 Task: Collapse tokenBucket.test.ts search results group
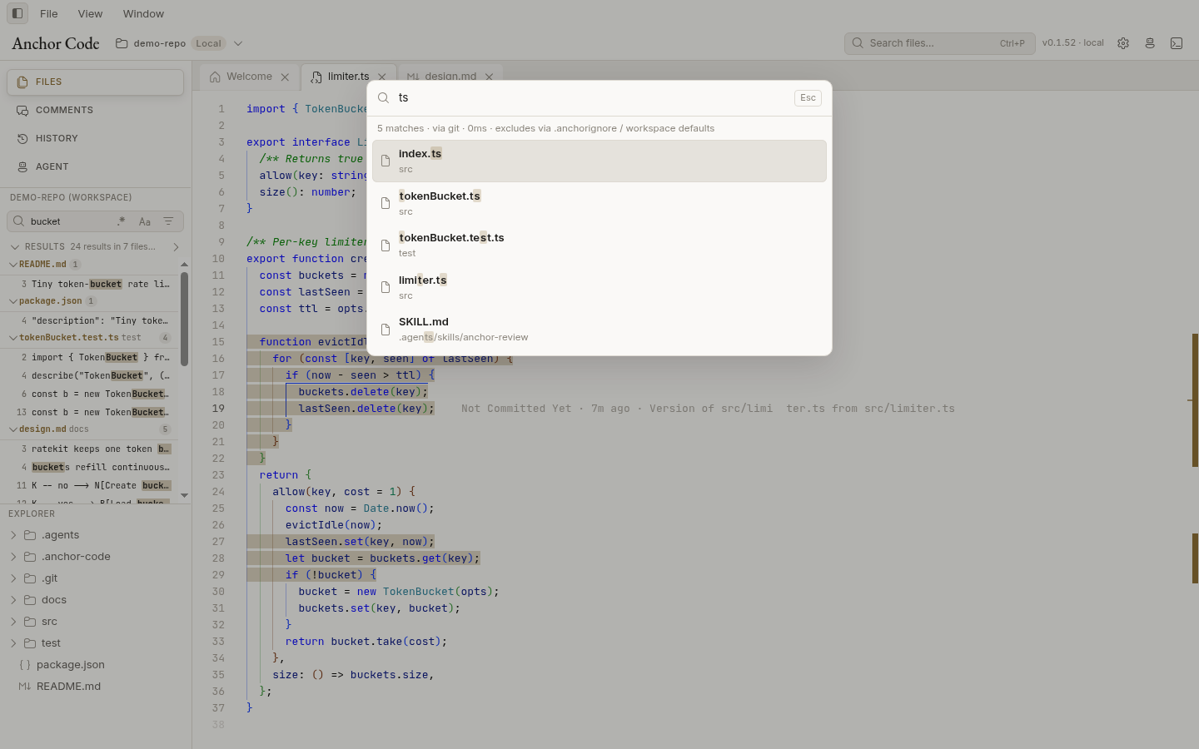coord(13,338)
